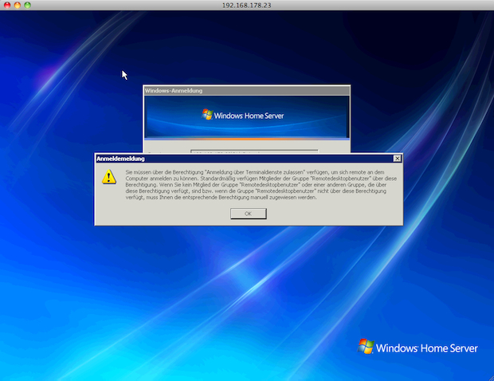Click the Windows-Anmeldung window title bar
This screenshot has width=494, height=381.
(x=246, y=90)
